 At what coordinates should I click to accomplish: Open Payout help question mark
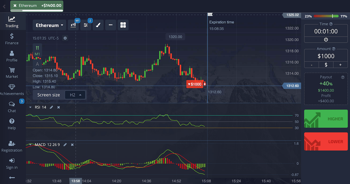[343, 77]
